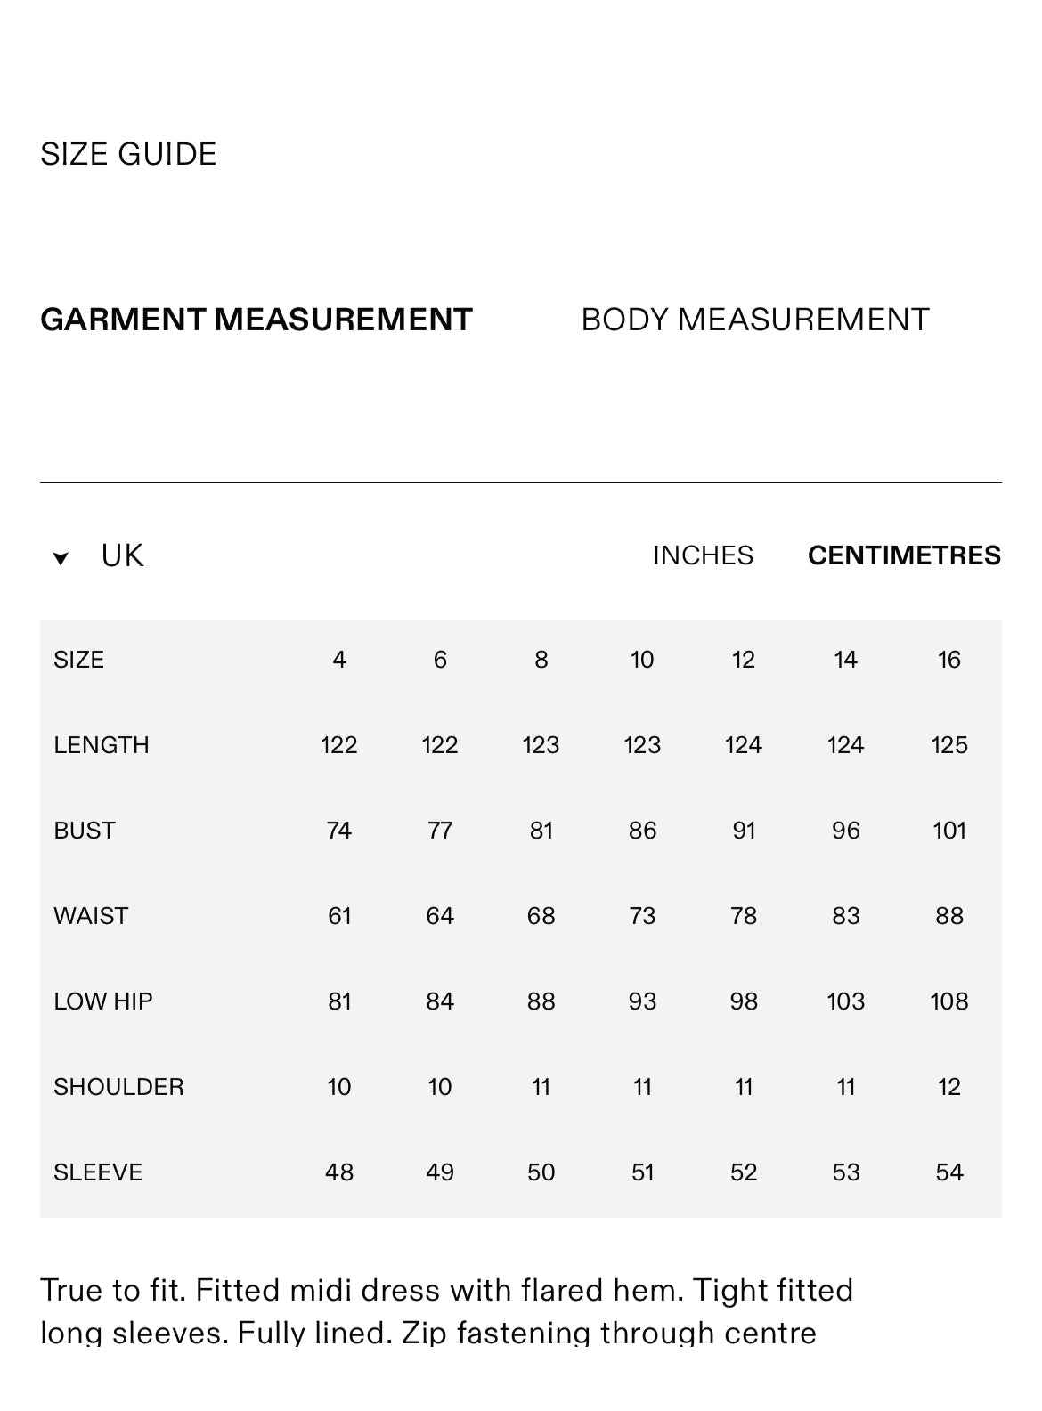Toggle units to Centimetres

tap(904, 555)
